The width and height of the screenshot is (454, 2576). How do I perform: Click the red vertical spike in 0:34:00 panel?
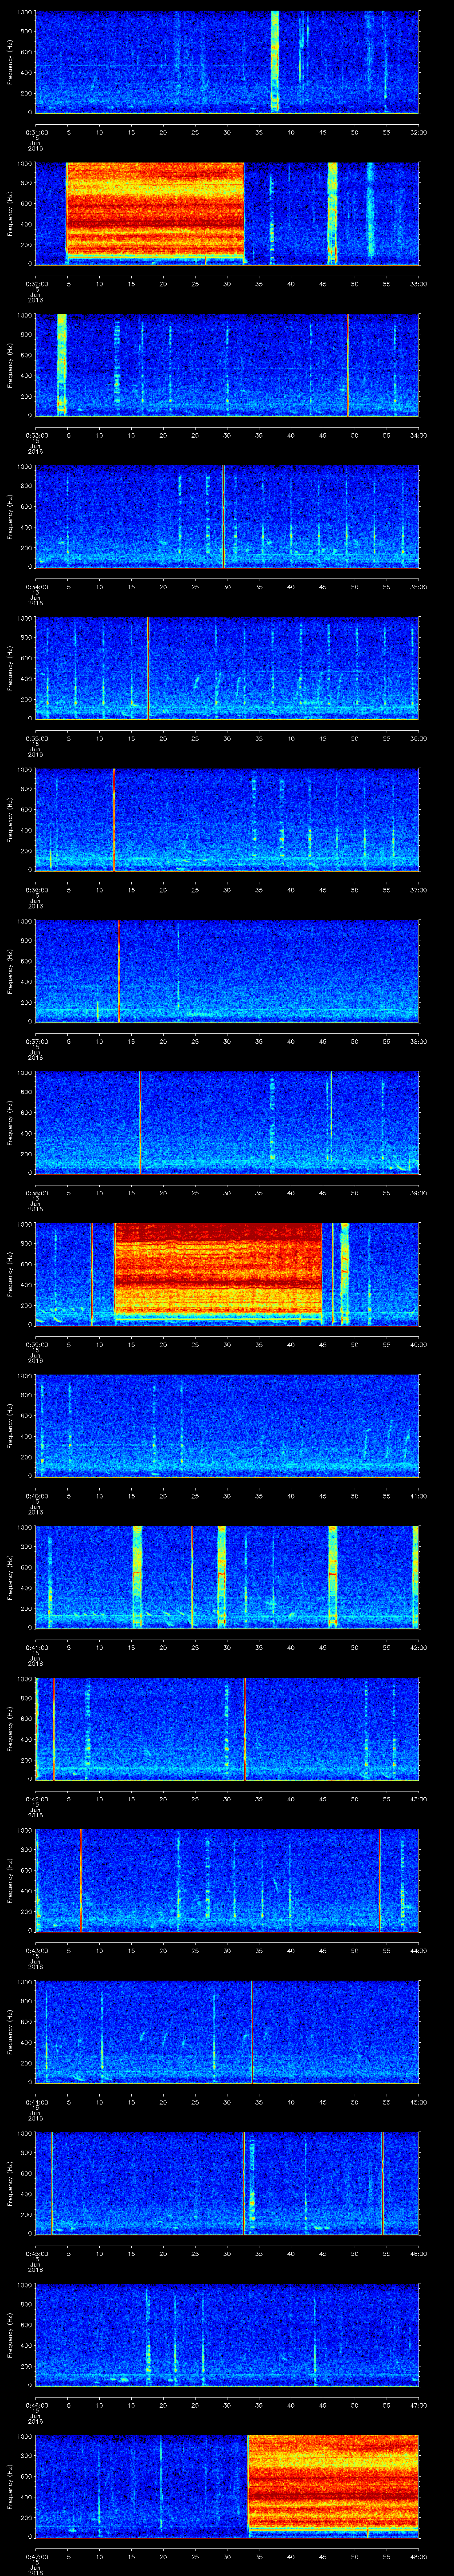(x=223, y=516)
